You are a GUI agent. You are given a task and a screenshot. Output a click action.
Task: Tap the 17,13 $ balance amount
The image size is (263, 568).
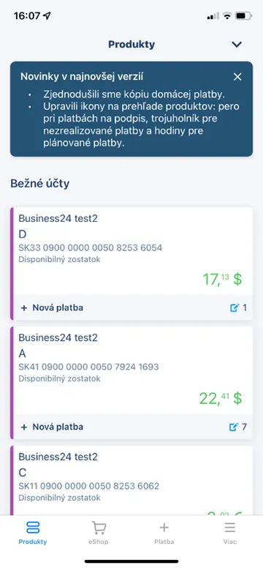click(222, 280)
